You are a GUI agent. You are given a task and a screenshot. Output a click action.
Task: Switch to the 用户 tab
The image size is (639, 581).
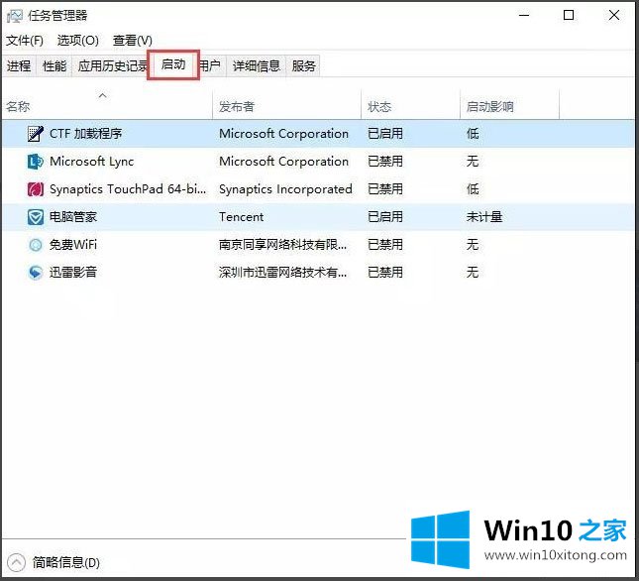(x=211, y=65)
